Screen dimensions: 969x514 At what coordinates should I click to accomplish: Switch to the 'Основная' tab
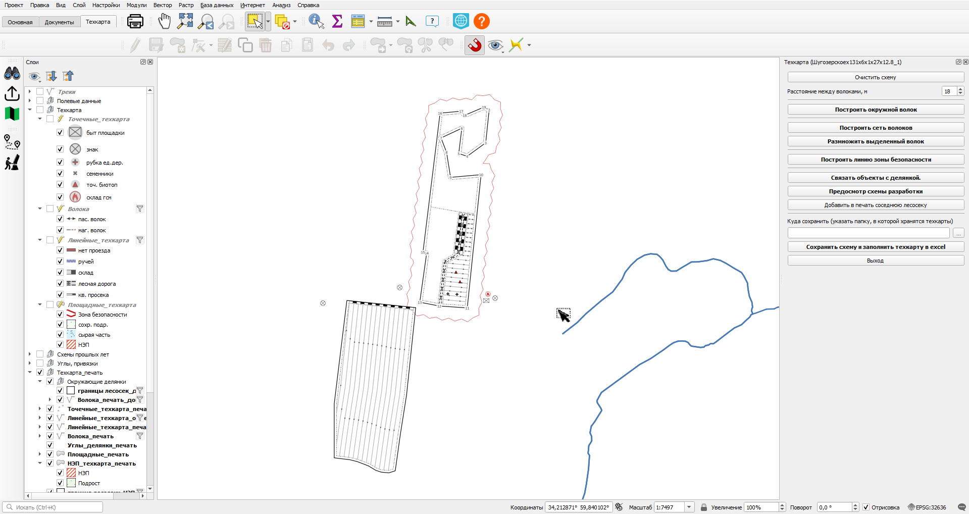click(20, 22)
